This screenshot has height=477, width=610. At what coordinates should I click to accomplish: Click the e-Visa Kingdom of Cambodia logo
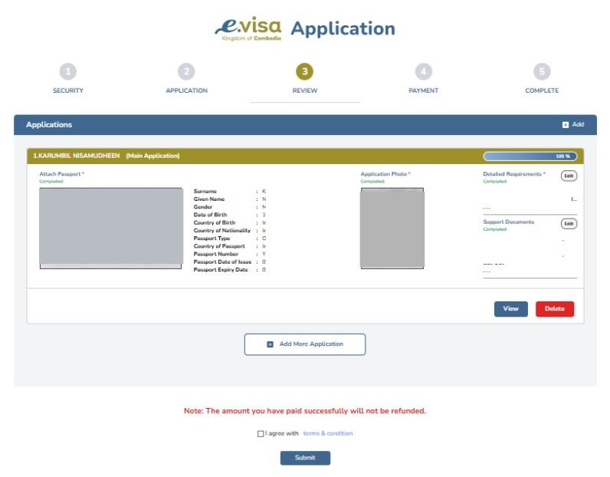[248, 29]
